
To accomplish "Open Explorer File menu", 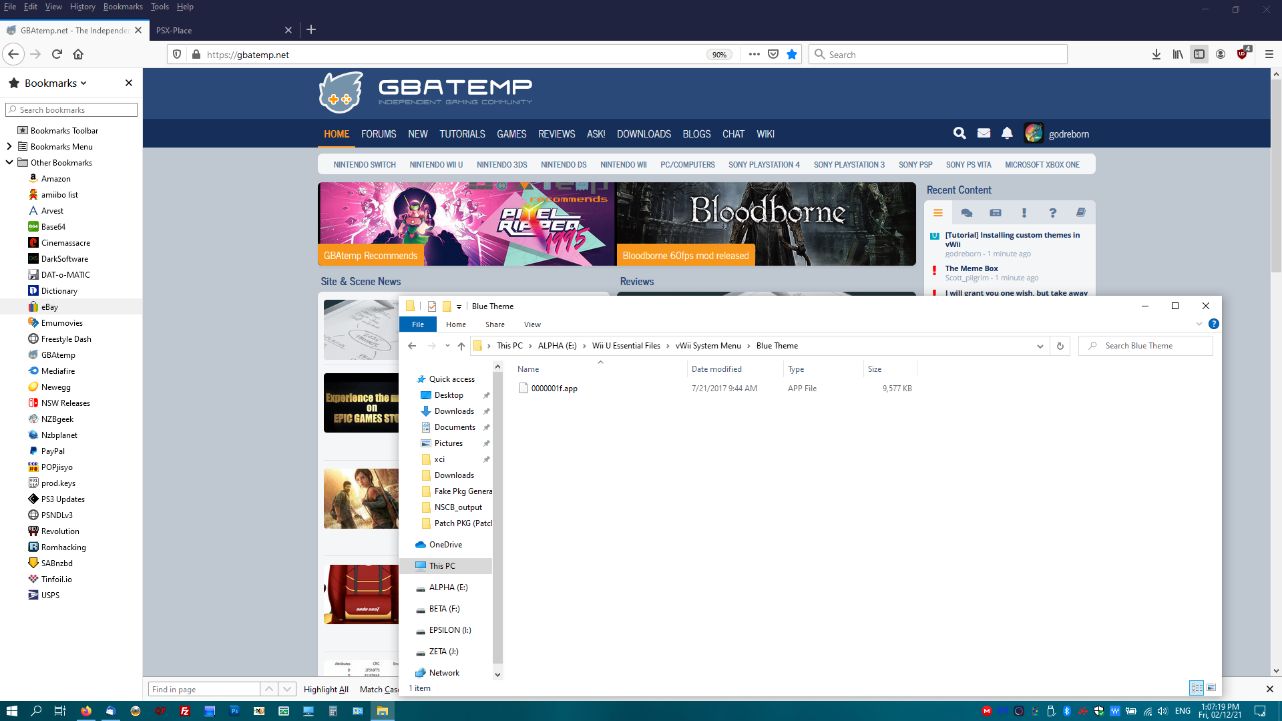I will coord(418,324).
